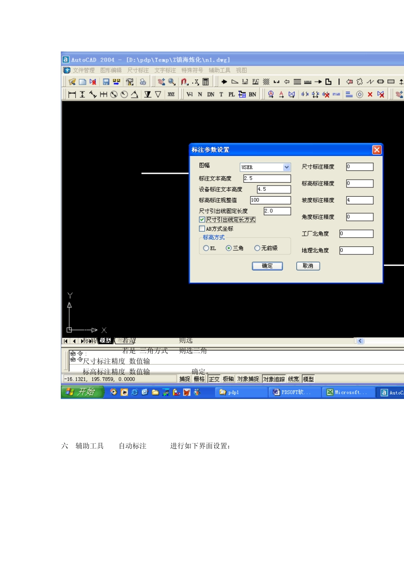Click the L2 toolbar icon

click(245, 82)
